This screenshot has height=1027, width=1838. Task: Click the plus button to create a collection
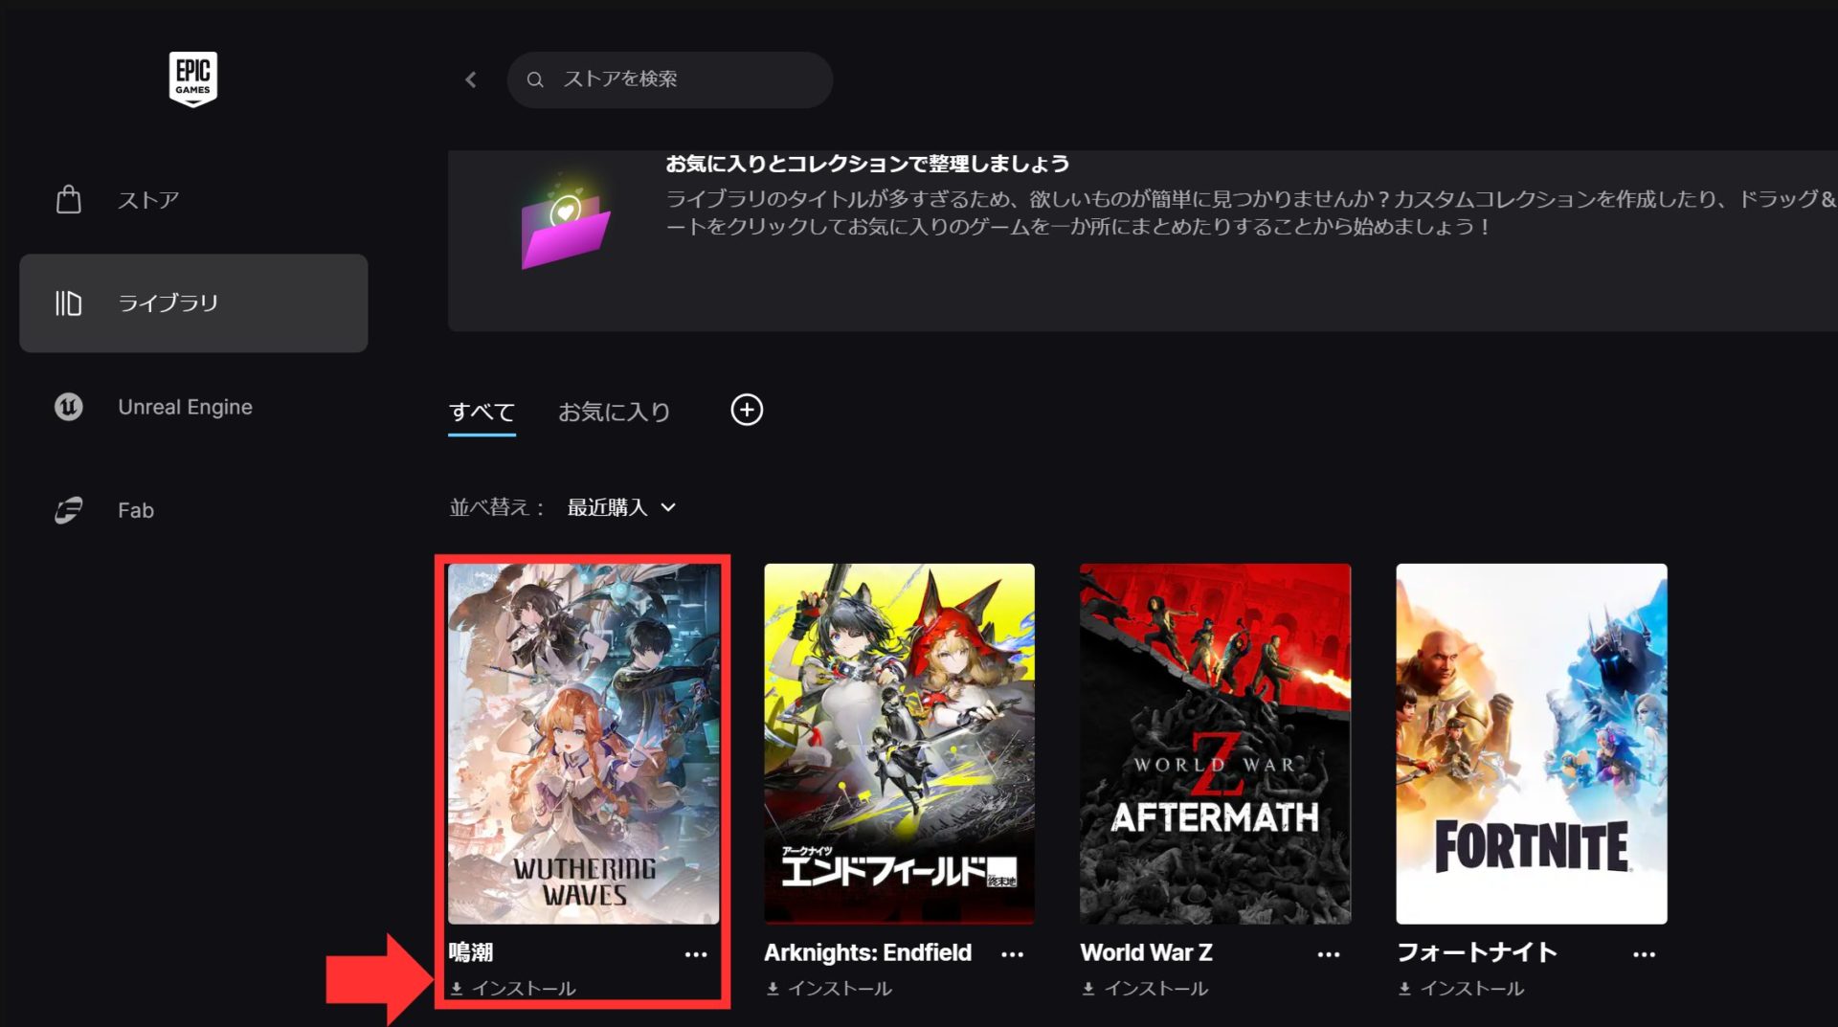747,410
